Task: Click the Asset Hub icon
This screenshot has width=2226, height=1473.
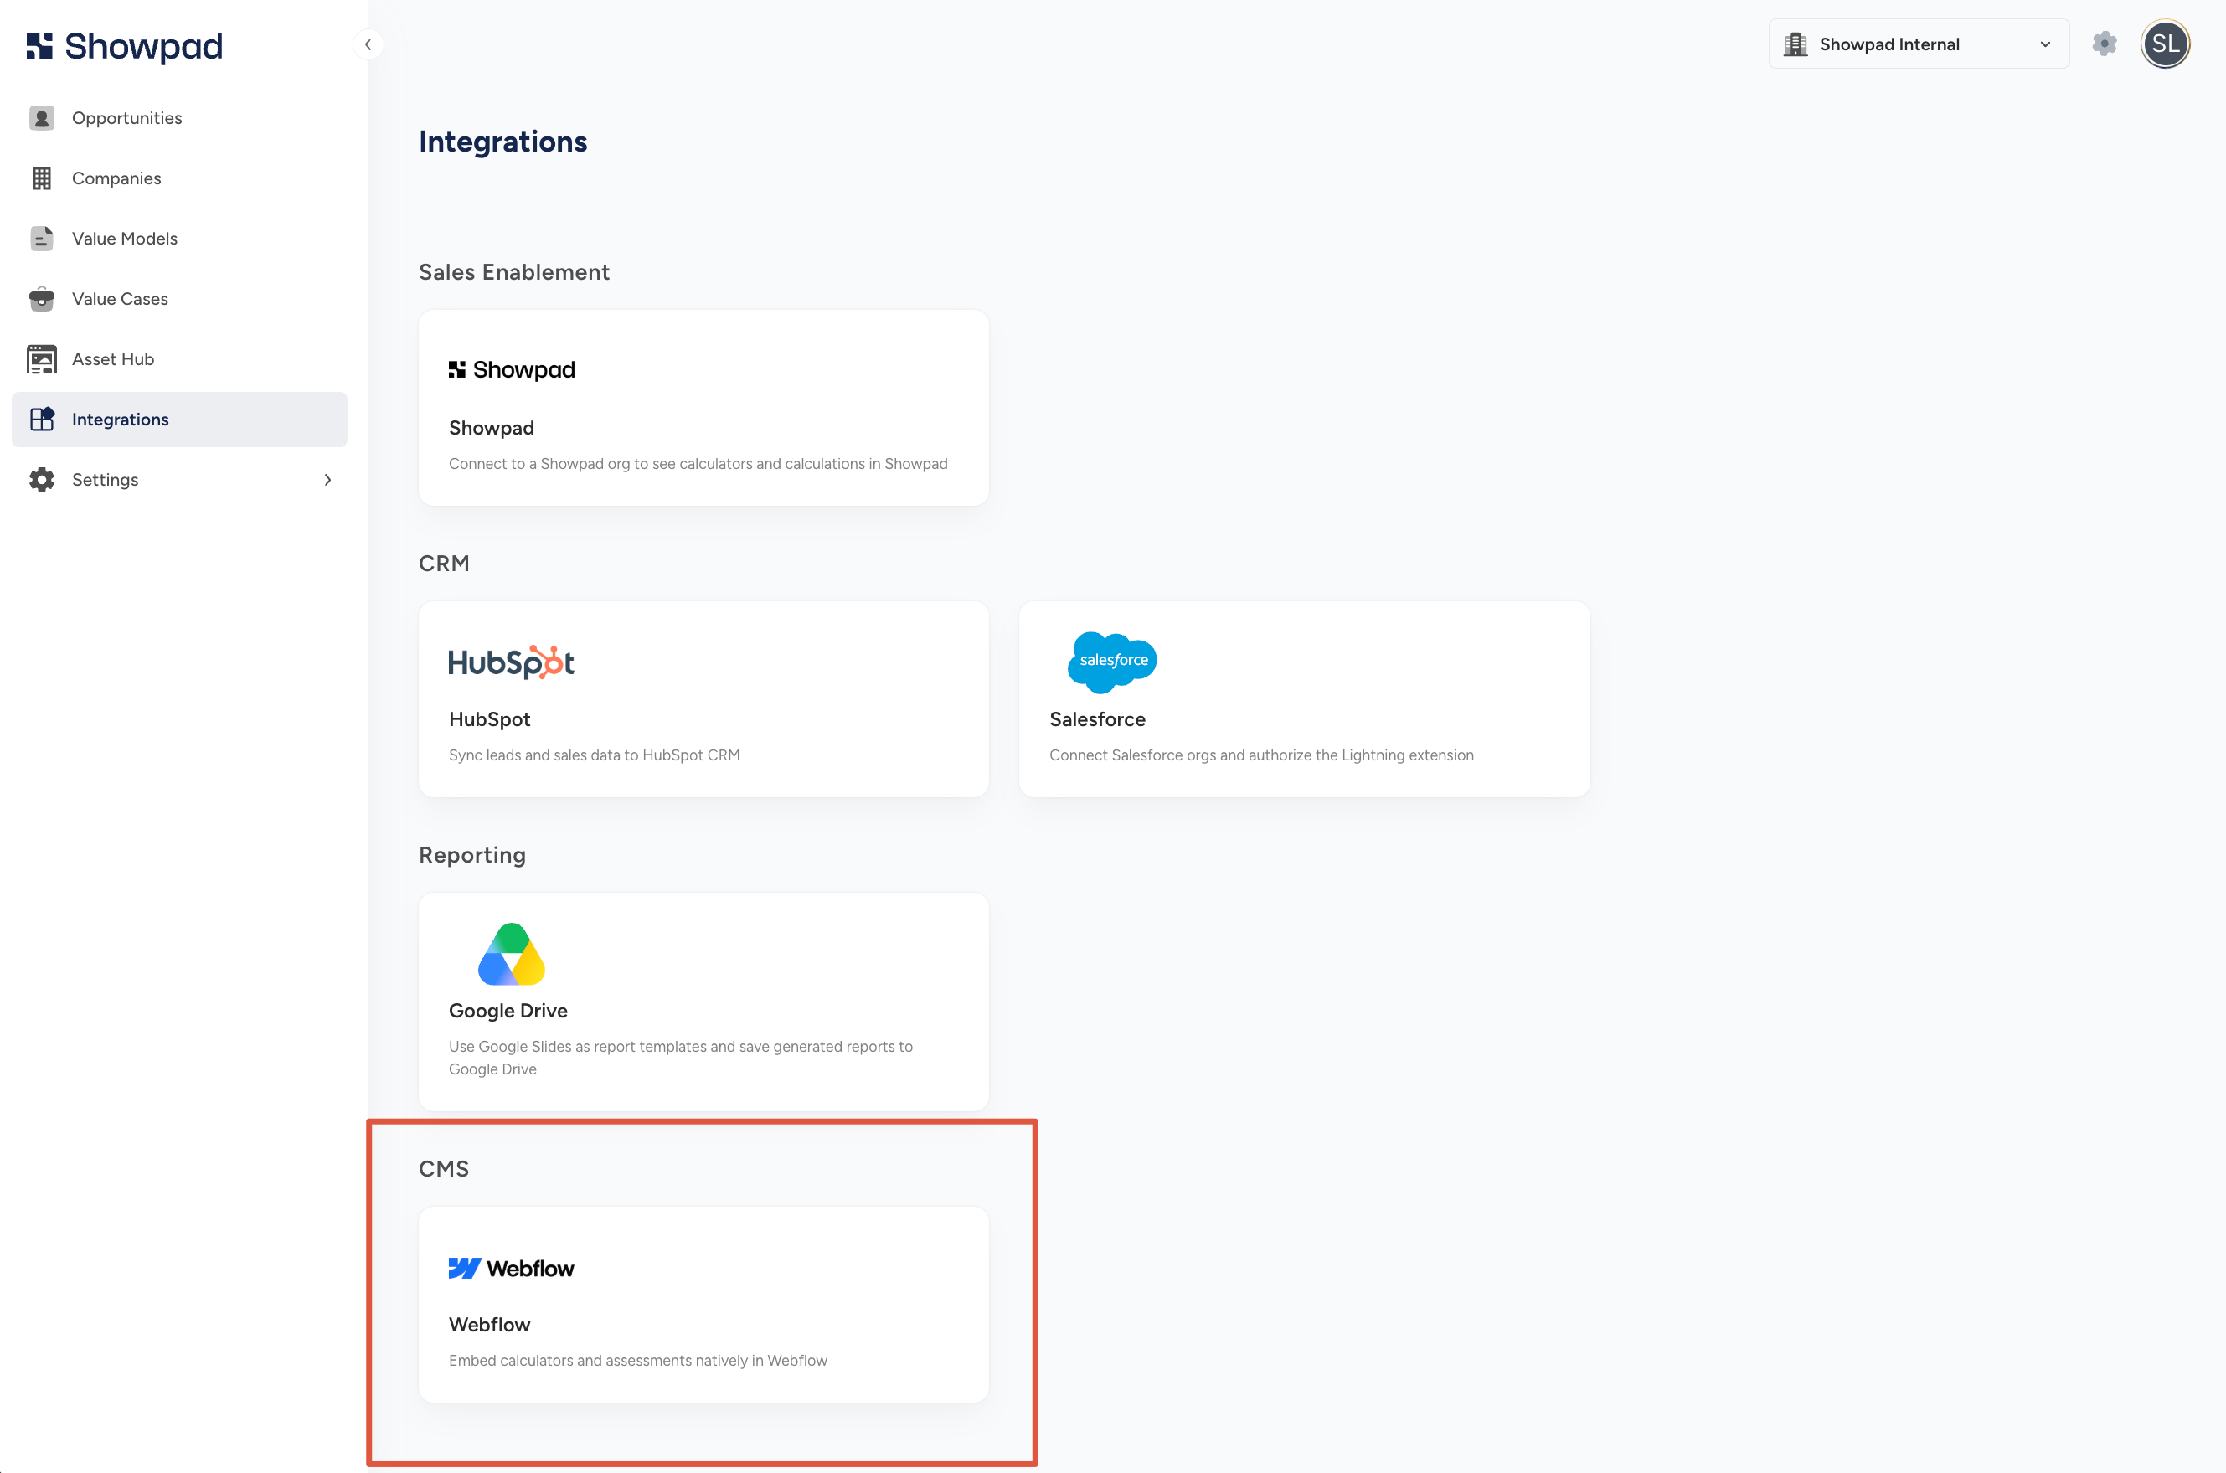Action: tap(41, 359)
